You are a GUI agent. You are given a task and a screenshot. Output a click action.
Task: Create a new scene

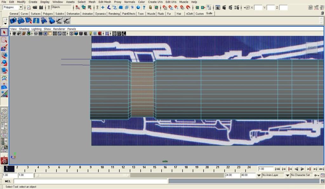[x=29, y=8]
